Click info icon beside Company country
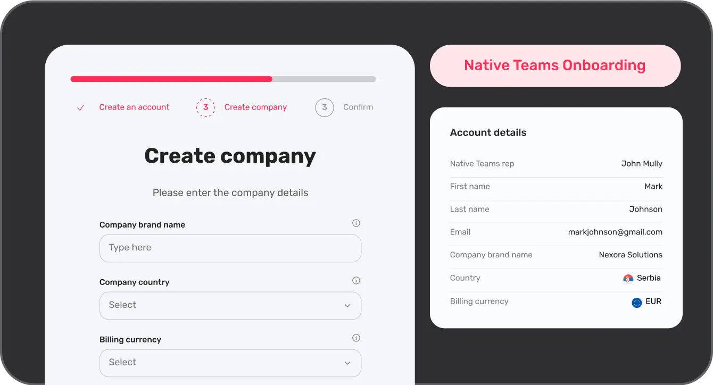713x385 pixels. pos(356,281)
